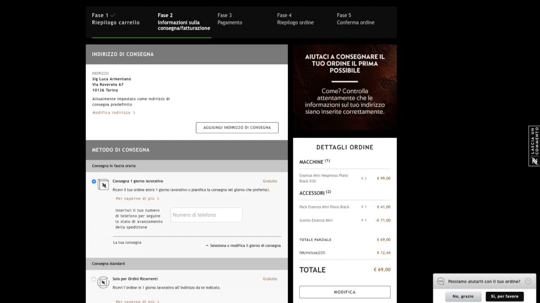The height and width of the screenshot is (303, 540).
Task: Click Gratuito next to Consegna 1 giorno lavorativo
Action: coord(270,181)
